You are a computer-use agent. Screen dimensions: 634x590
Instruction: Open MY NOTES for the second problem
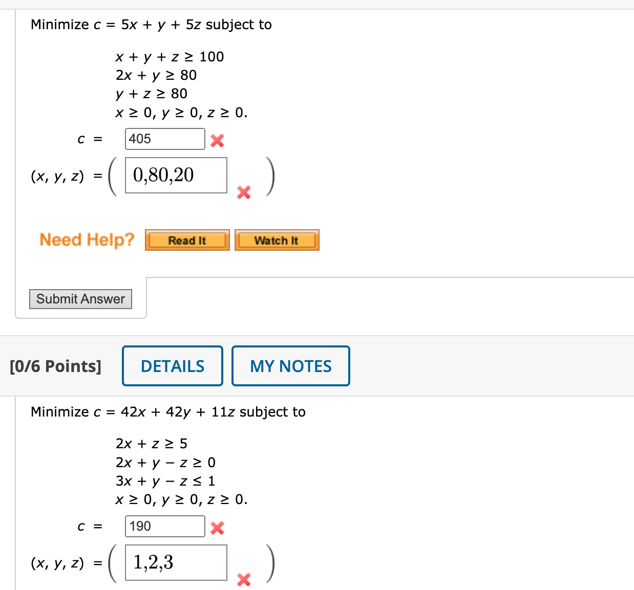290,365
